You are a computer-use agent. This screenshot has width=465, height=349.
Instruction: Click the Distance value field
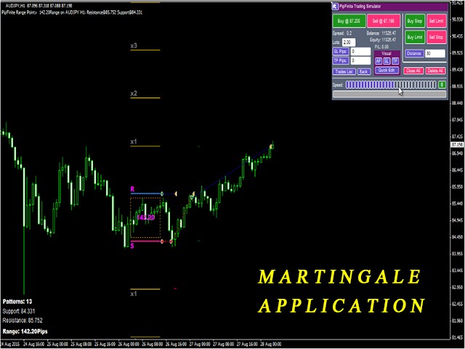point(435,53)
